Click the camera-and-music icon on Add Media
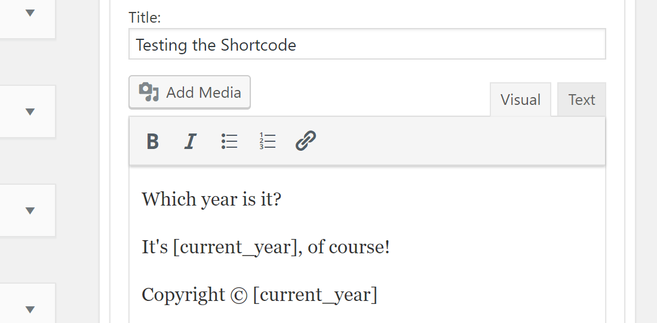657x323 pixels. tap(149, 92)
